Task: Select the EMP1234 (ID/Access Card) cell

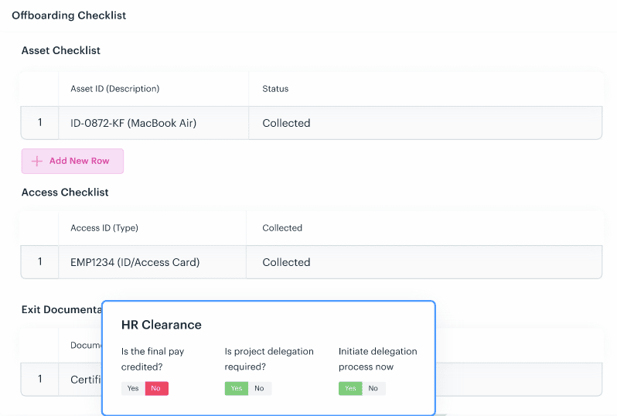Action: (152, 262)
